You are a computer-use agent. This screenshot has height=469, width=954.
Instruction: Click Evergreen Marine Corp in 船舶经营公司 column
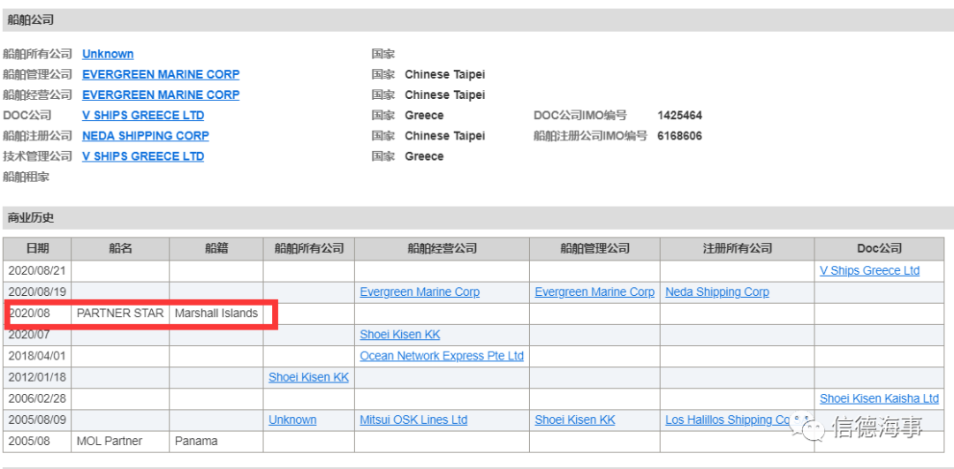point(420,292)
